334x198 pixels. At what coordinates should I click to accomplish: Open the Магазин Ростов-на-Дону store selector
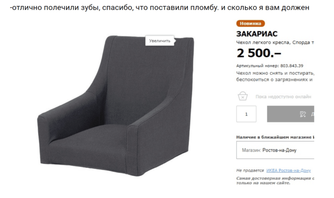coord(275,150)
